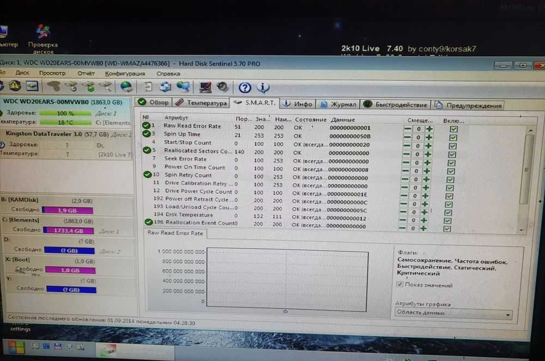The width and height of the screenshot is (545, 361).
Task: Click the blue info bubble toolbar icon
Action: (263, 87)
